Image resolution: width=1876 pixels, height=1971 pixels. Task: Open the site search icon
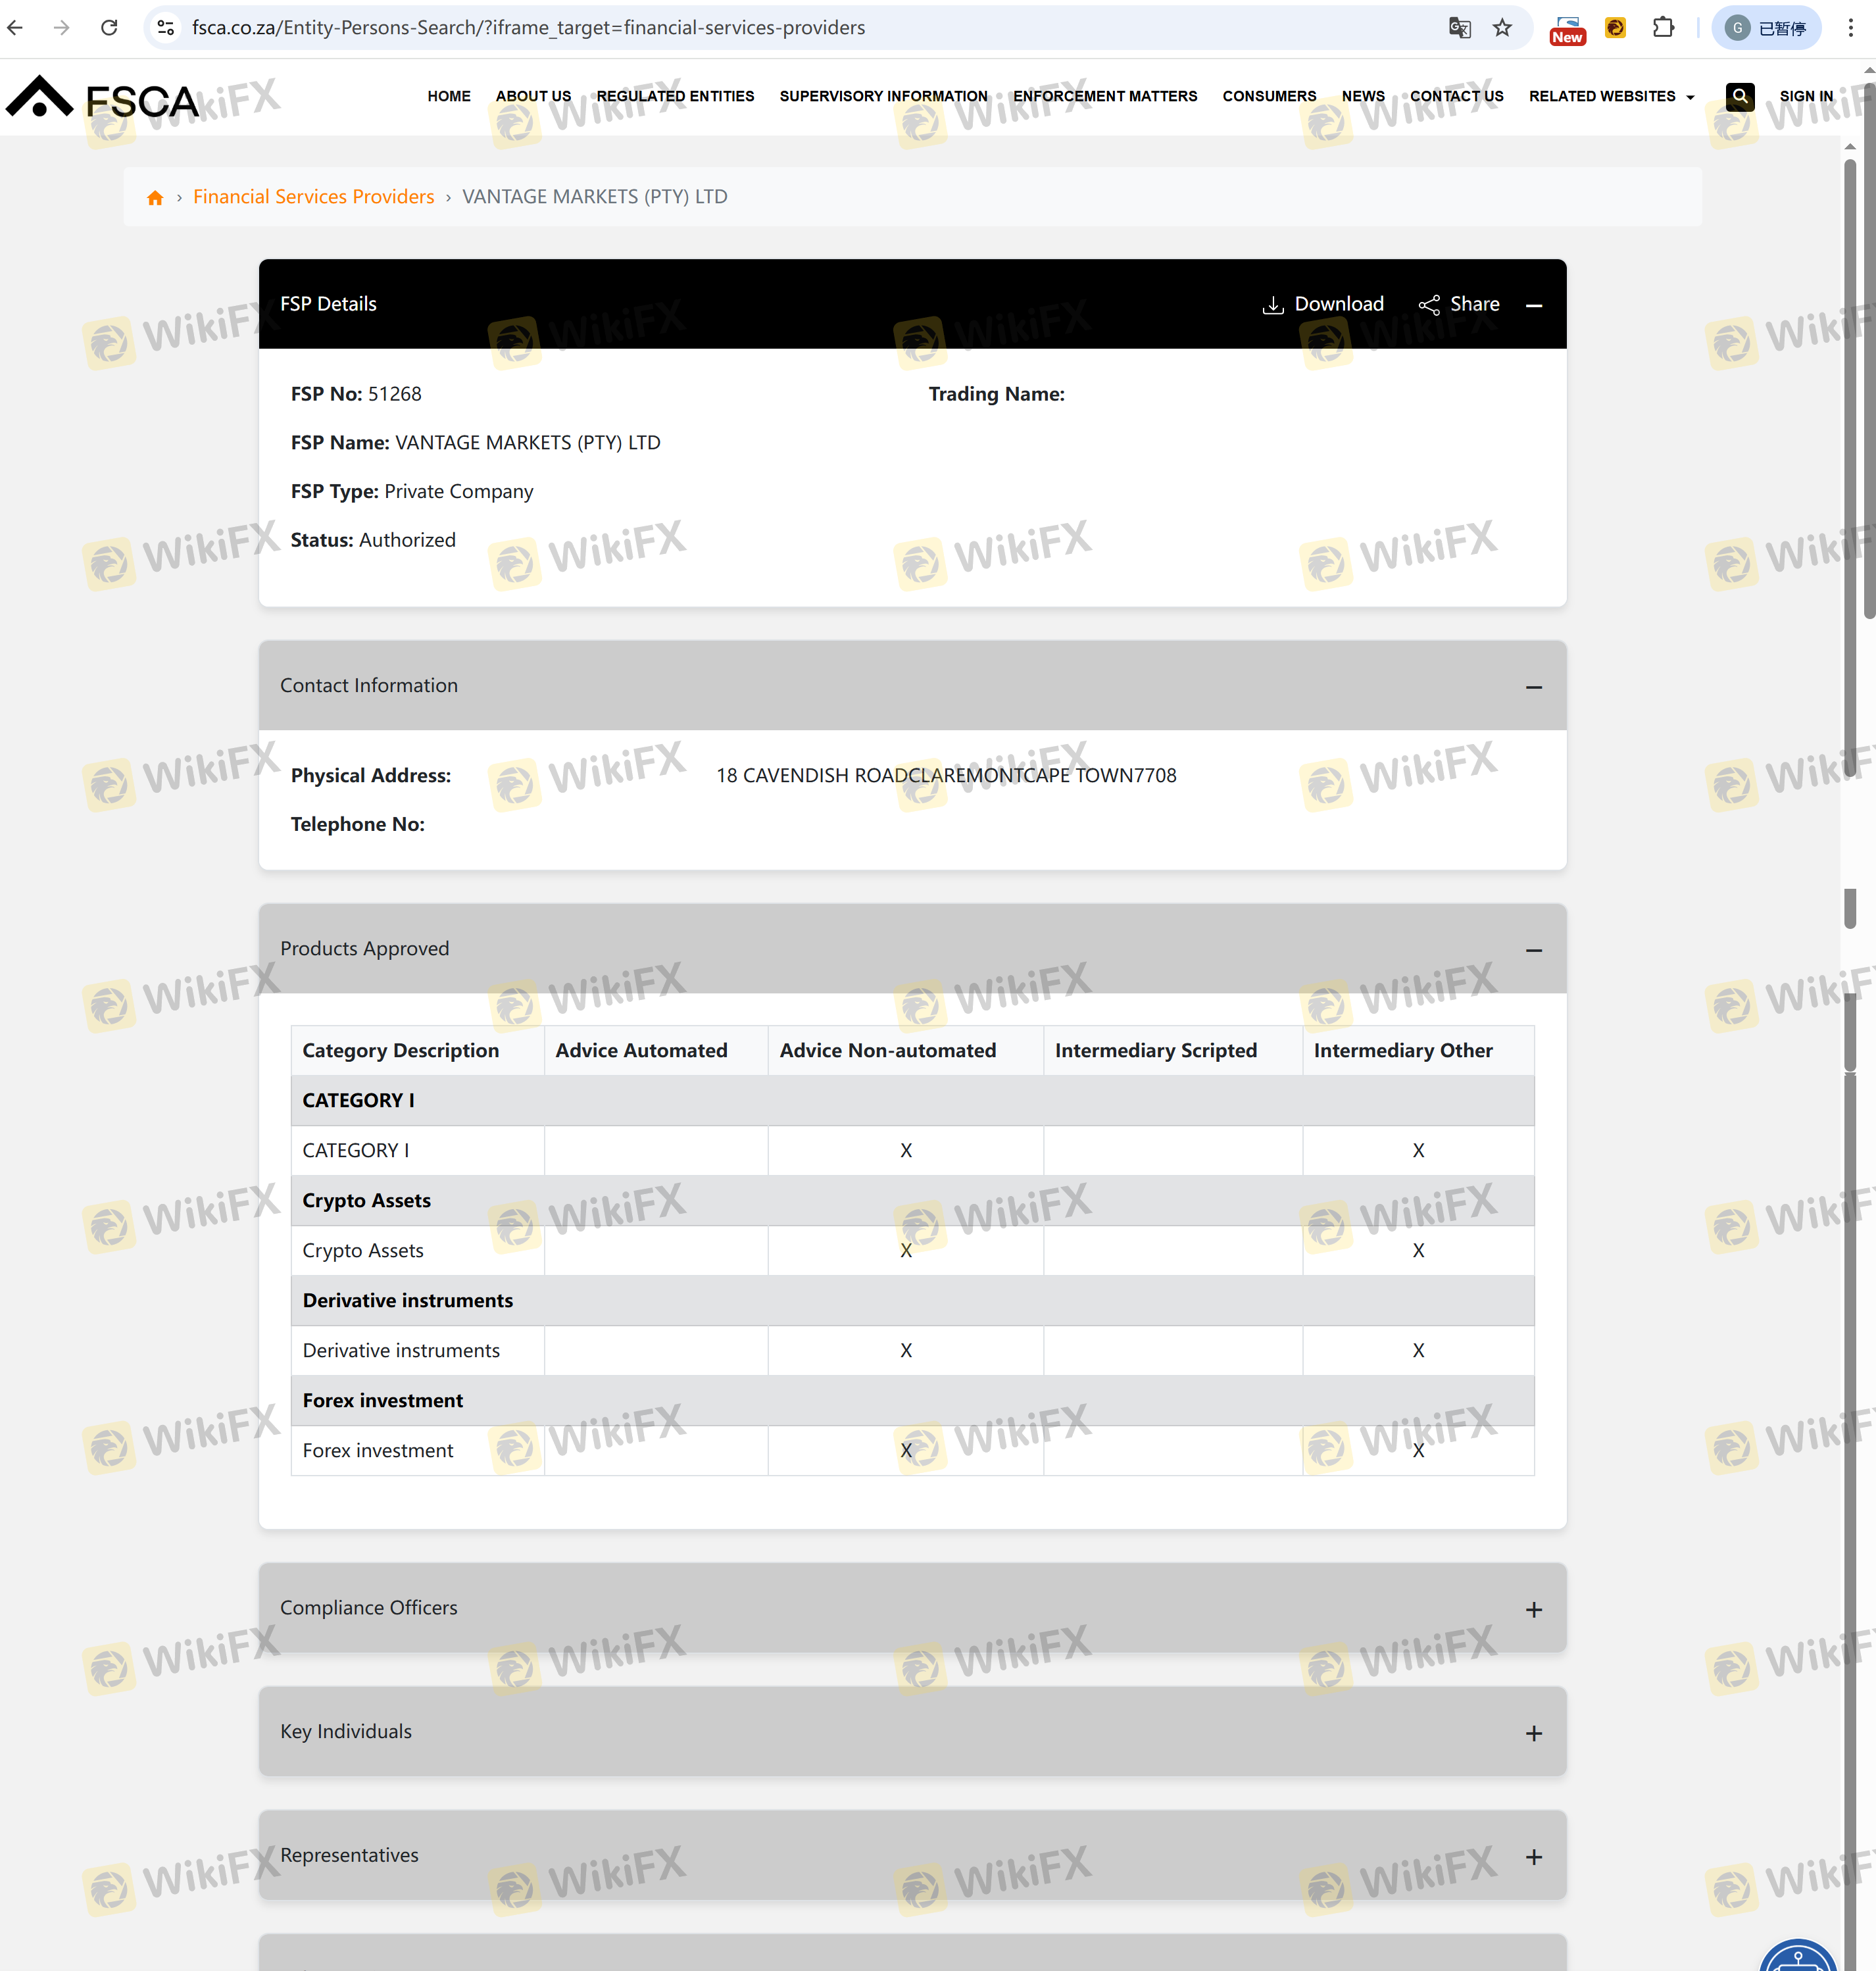pos(1739,96)
